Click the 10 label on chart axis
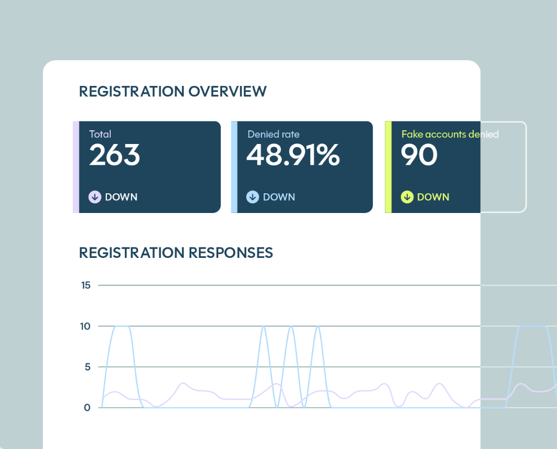Viewport: 557px width, 449px height. (86, 326)
